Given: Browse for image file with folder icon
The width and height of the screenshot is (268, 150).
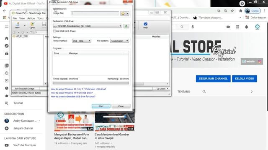Looking at the screenshot, I should pos(123,13).
